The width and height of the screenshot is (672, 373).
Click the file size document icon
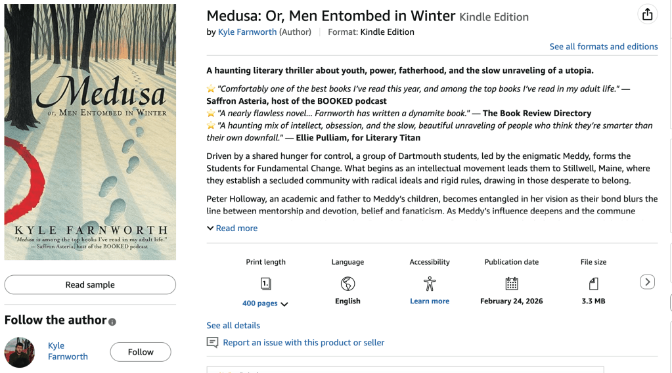(x=593, y=284)
